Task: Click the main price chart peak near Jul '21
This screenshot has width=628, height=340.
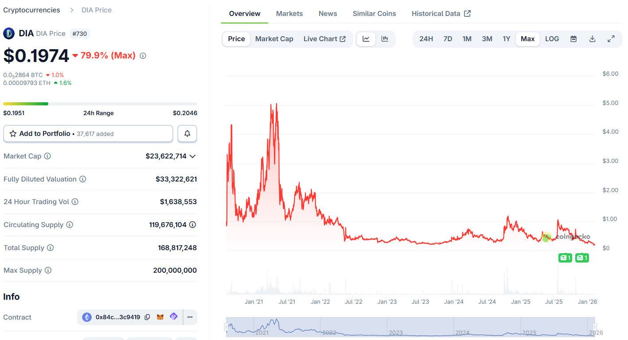Action: (277, 104)
